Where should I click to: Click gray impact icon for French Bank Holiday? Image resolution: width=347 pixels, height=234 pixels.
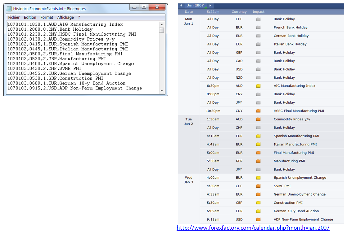point(258,28)
